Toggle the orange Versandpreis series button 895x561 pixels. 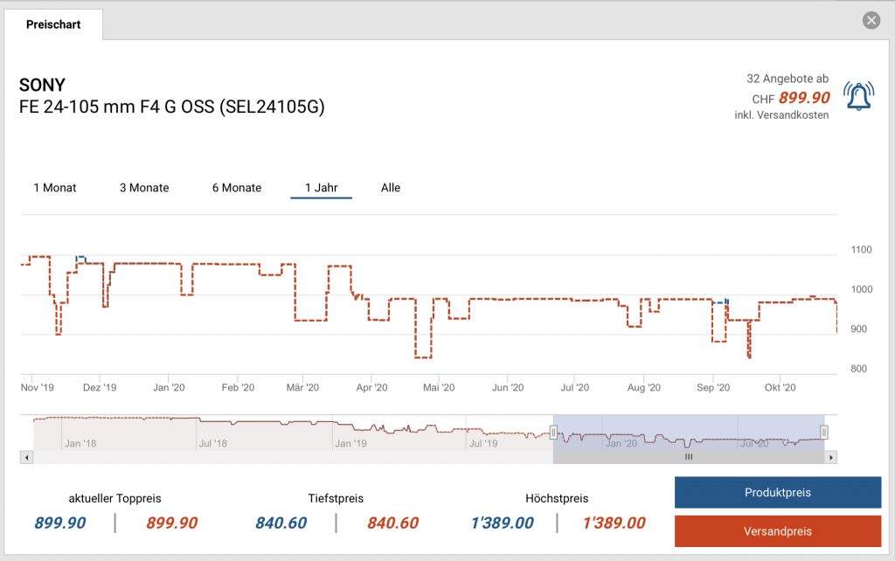777,531
